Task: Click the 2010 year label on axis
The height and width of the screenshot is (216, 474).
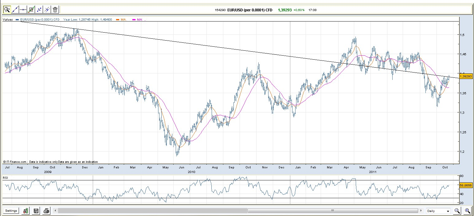Action: (x=192, y=172)
